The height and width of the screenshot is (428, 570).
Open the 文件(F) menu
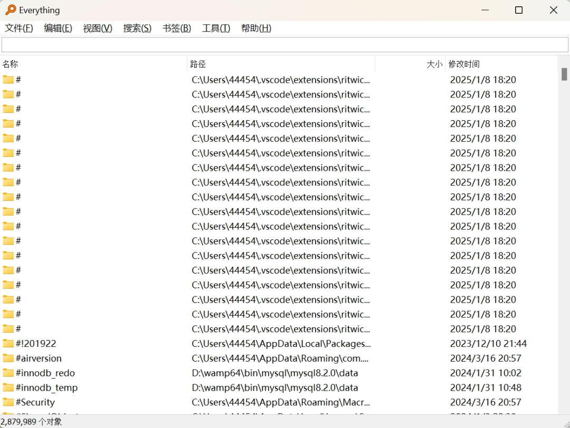tap(19, 28)
